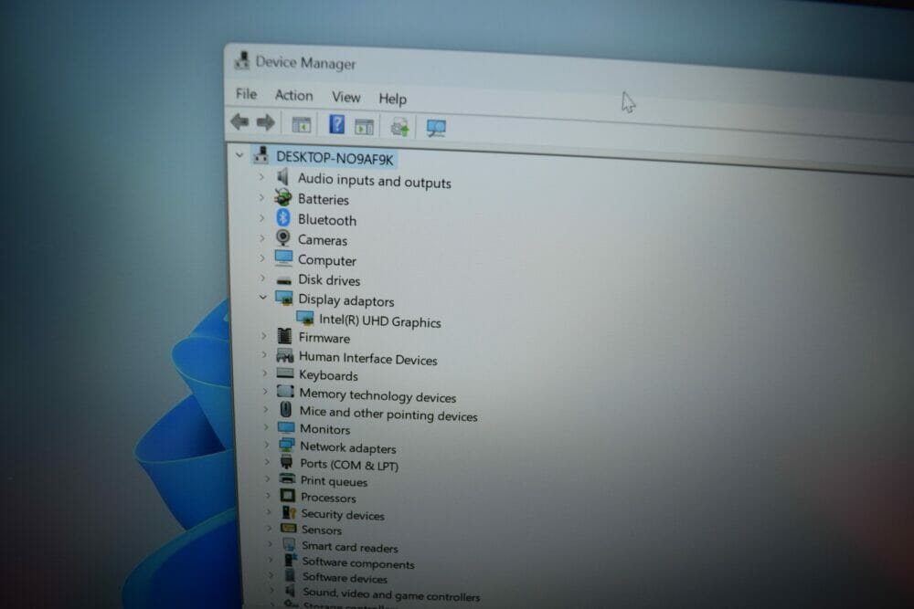Click the Show/Hide Action Pane toolbar icon
The height and width of the screenshot is (609, 914).
coord(365,126)
